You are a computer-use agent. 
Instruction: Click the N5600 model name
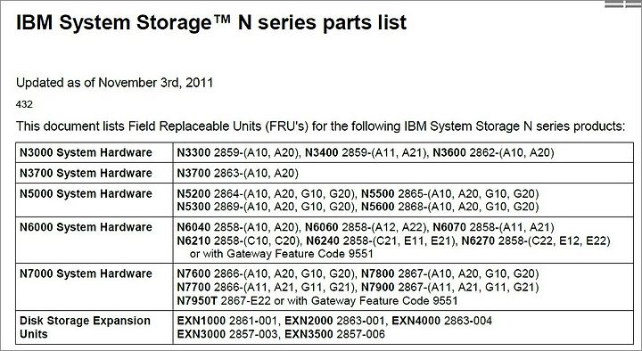pos(377,207)
